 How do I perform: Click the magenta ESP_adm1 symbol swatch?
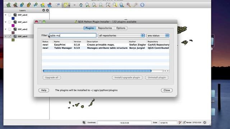(13, 25)
